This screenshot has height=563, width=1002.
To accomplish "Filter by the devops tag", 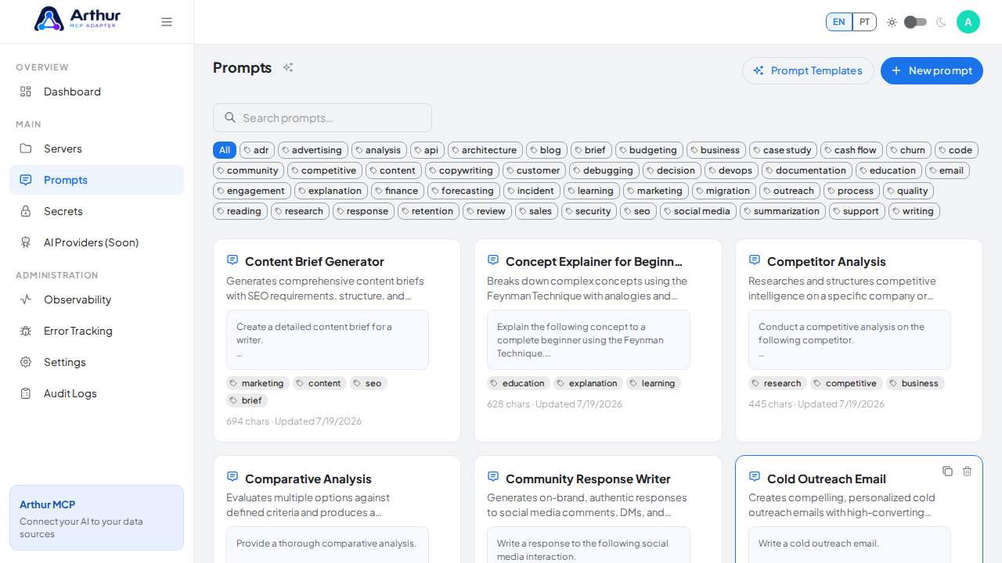I will (x=731, y=170).
